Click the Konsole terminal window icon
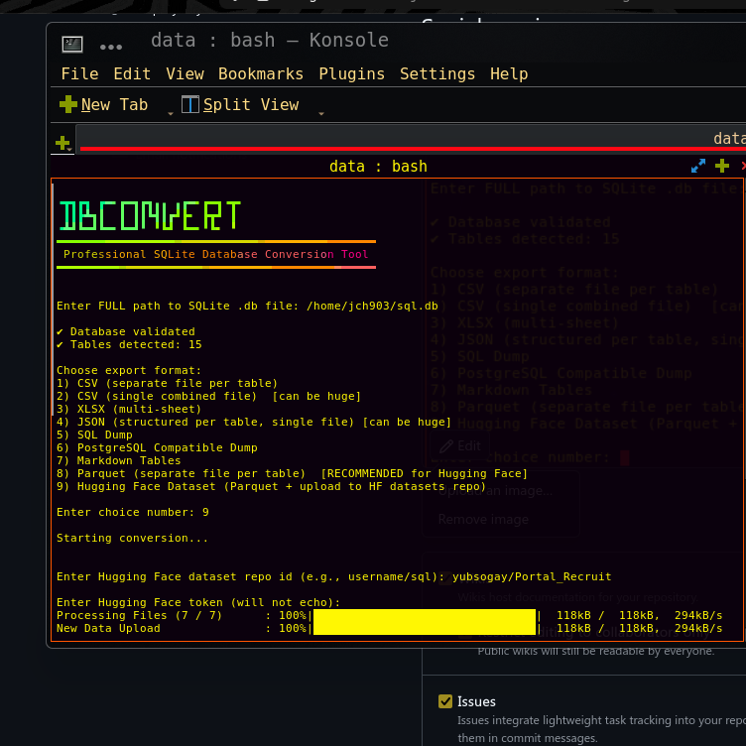Screen dimensions: 746x746 click(72, 45)
